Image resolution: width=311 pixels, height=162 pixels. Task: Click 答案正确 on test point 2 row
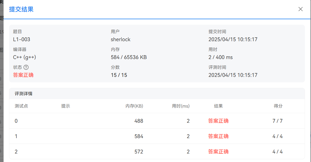click(x=218, y=151)
